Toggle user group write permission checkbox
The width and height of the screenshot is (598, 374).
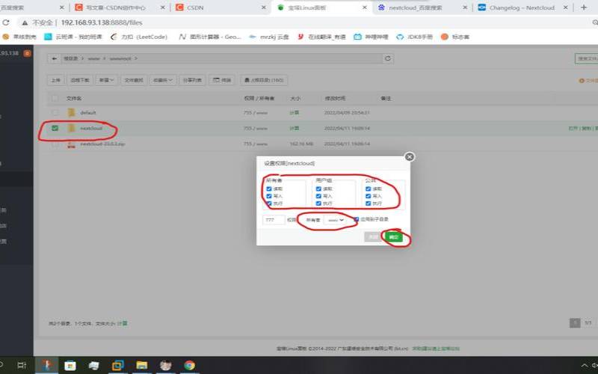pos(318,196)
